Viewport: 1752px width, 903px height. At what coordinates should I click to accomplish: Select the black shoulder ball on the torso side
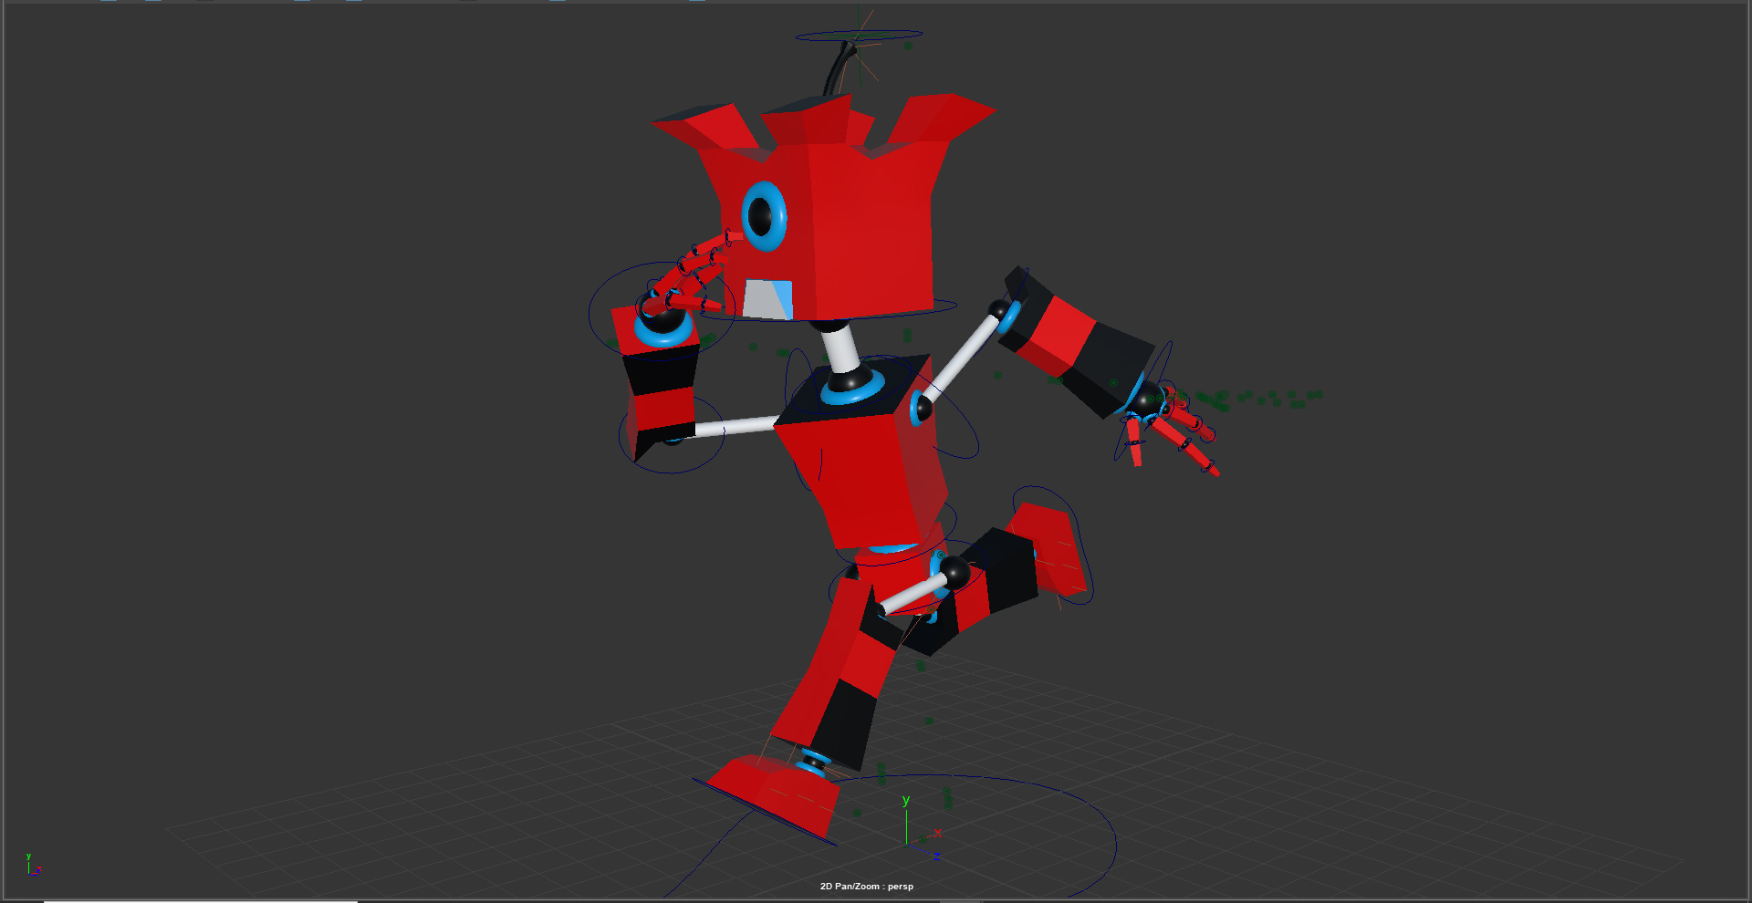click(x=922, y=408)
